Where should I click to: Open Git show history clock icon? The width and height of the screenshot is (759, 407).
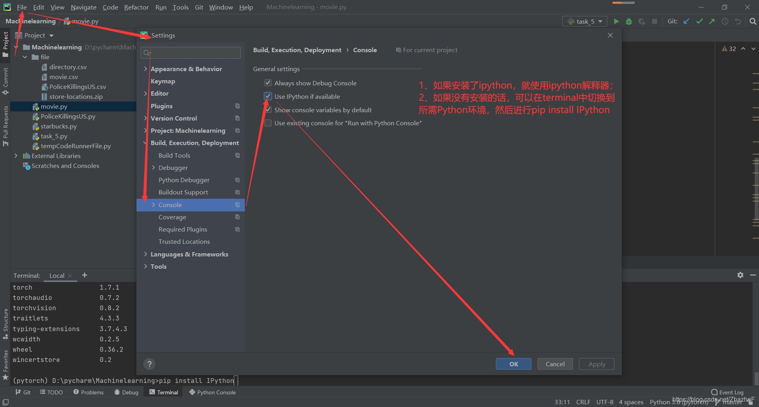[725, 21]
